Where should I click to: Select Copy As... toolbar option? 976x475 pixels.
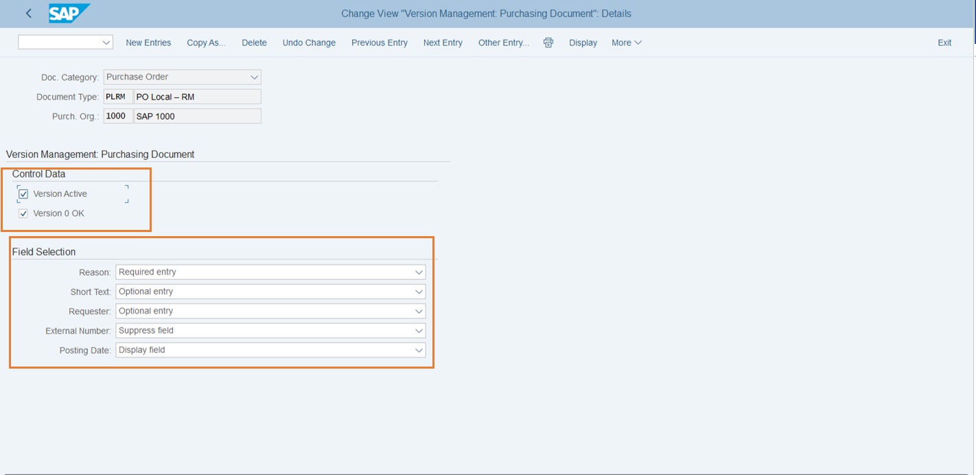tap(206, 43)
